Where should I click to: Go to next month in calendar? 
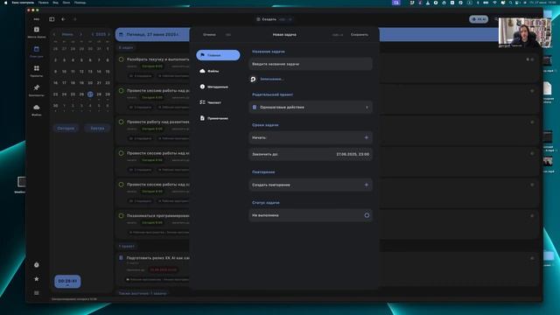[x=80, y=35]
